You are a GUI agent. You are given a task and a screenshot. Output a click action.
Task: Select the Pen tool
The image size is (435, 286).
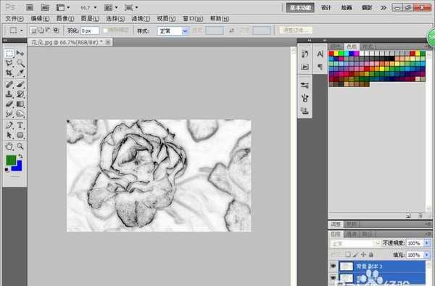pos(9,126)
